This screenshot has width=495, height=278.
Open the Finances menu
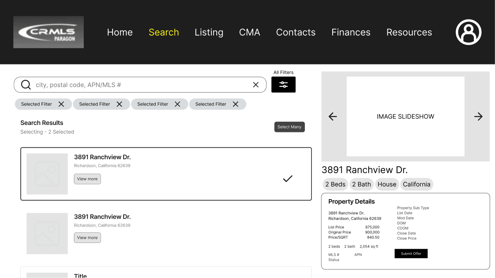tap(351, 32)
